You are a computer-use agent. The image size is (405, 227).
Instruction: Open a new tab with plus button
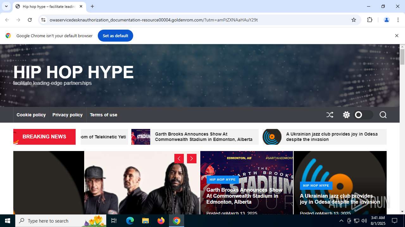(92, 6)
